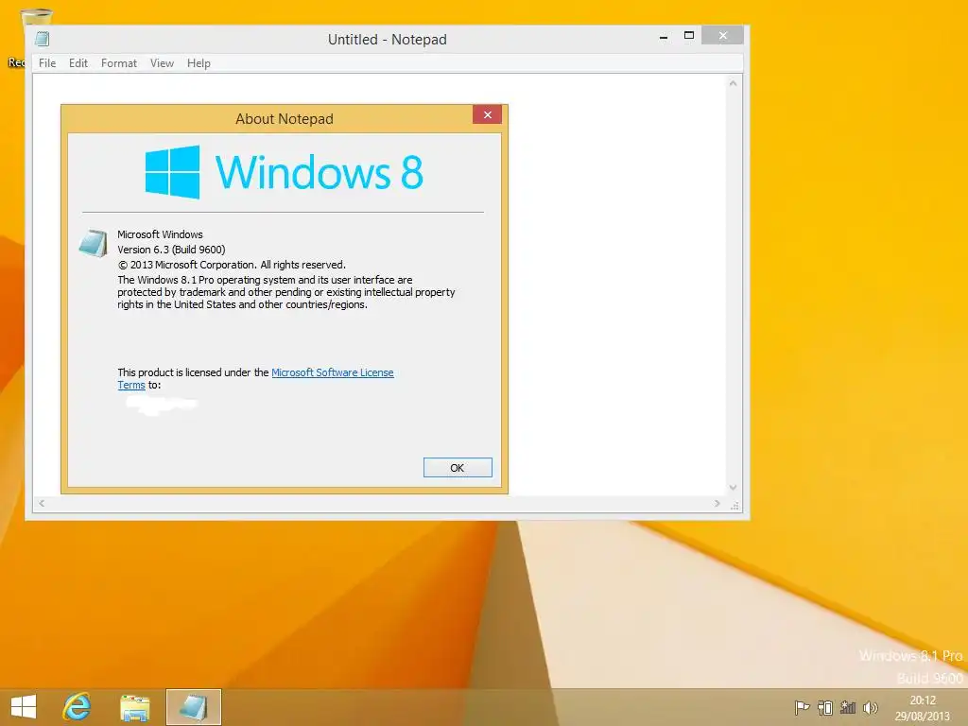Click the Notepad icon inside About dialog
Image resolution: width=968 pixels, height=726 pixels.
pos(94,243)
